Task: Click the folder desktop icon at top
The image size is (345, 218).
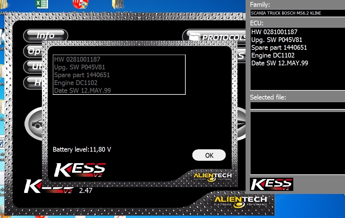Action: pyautogui.click(x=117, y=4)
